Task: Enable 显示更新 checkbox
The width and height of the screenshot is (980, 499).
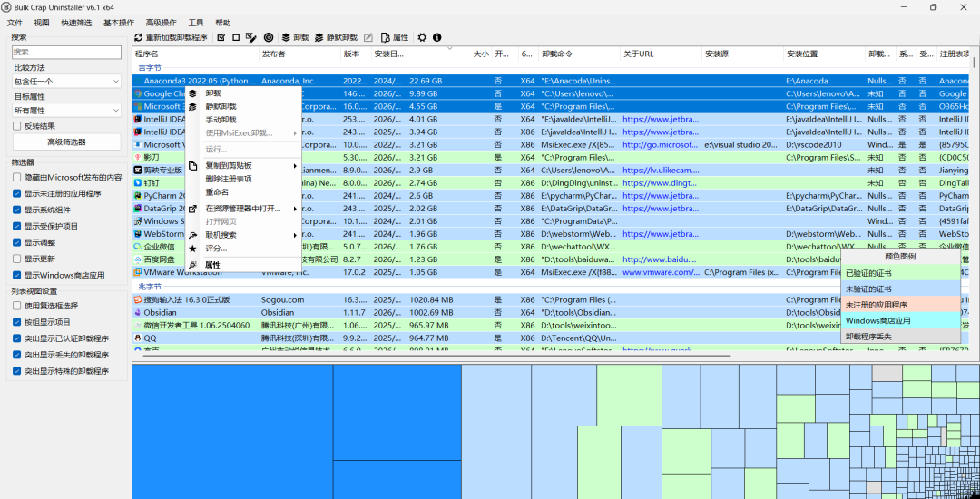Action: point(17,259)
